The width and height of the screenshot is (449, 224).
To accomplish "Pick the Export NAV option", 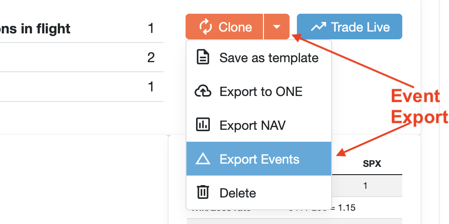I will [252, 125].
